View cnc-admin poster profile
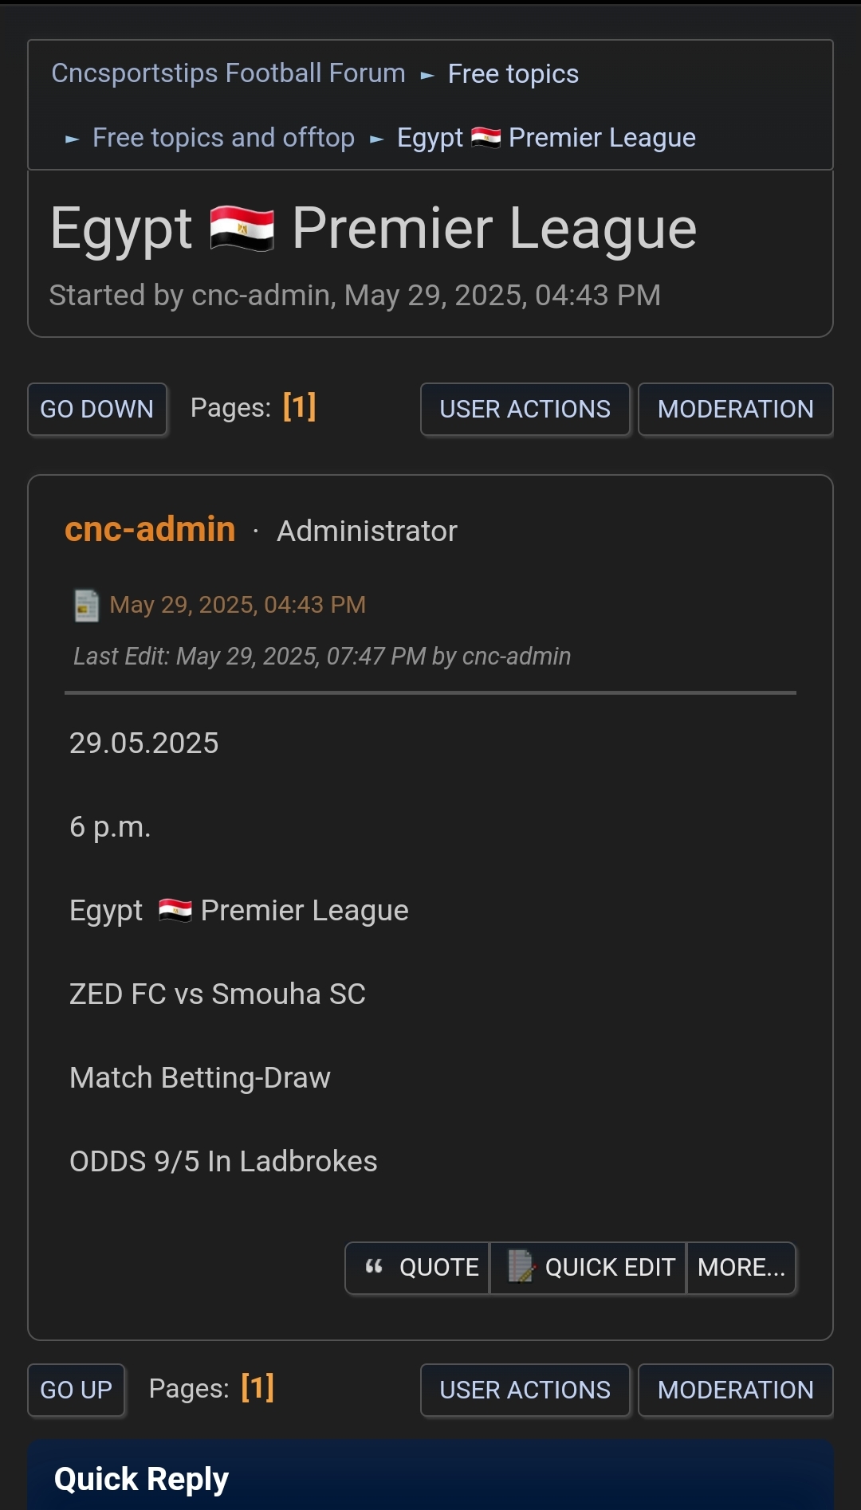Image resolution: width=861 pixels, height=1510 pixels. (x=150, y=529)
